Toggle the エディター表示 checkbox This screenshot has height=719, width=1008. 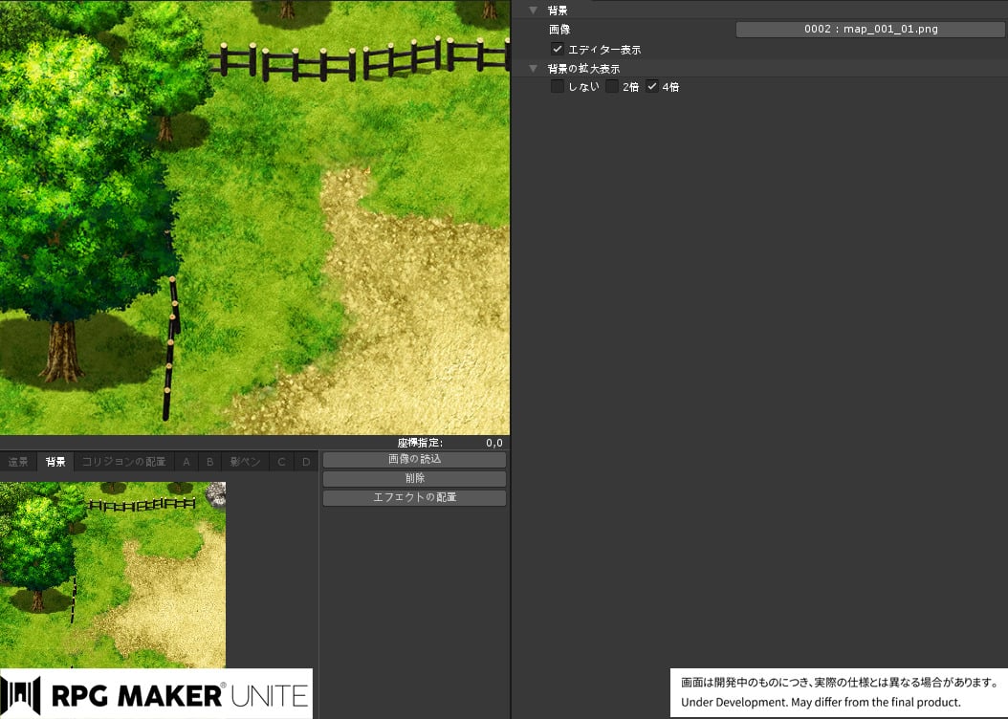pos(558,49)
